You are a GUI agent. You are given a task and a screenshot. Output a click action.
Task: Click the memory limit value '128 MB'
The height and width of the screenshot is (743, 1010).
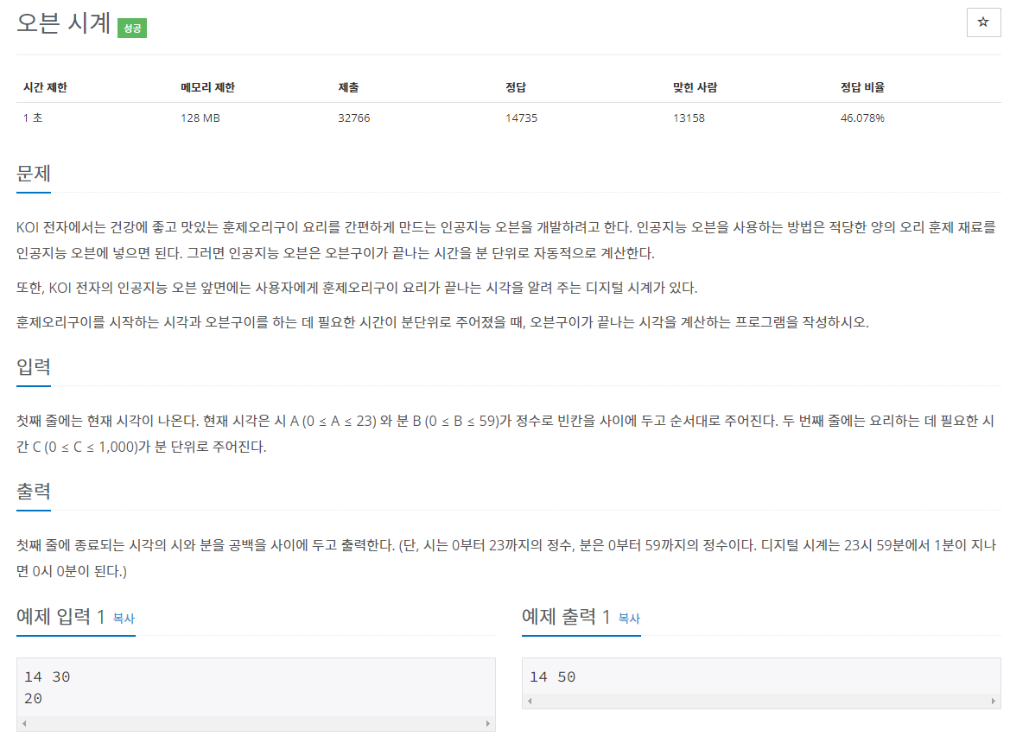[x=200, y=117]
